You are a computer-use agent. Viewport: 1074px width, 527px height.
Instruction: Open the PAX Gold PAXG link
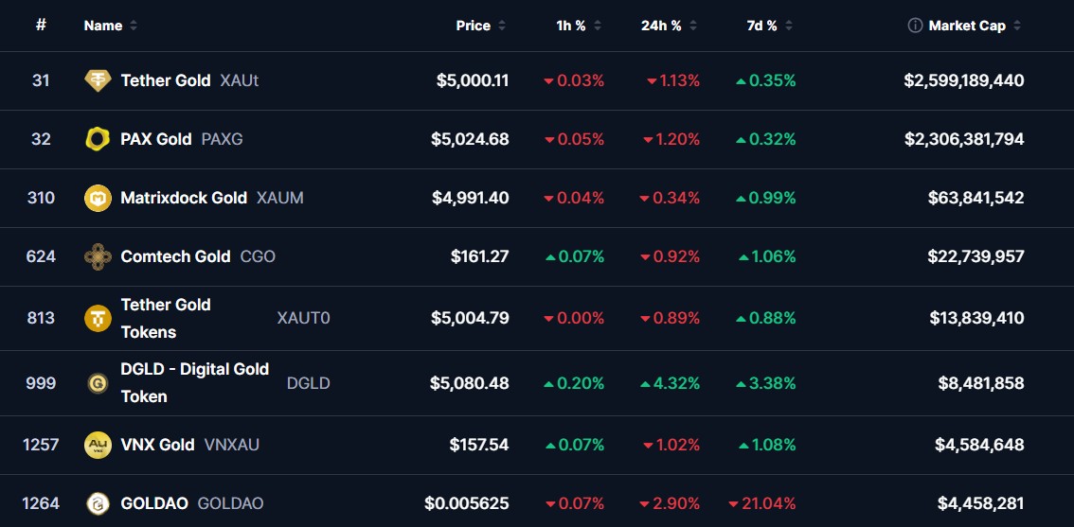(x=156, y=139)
